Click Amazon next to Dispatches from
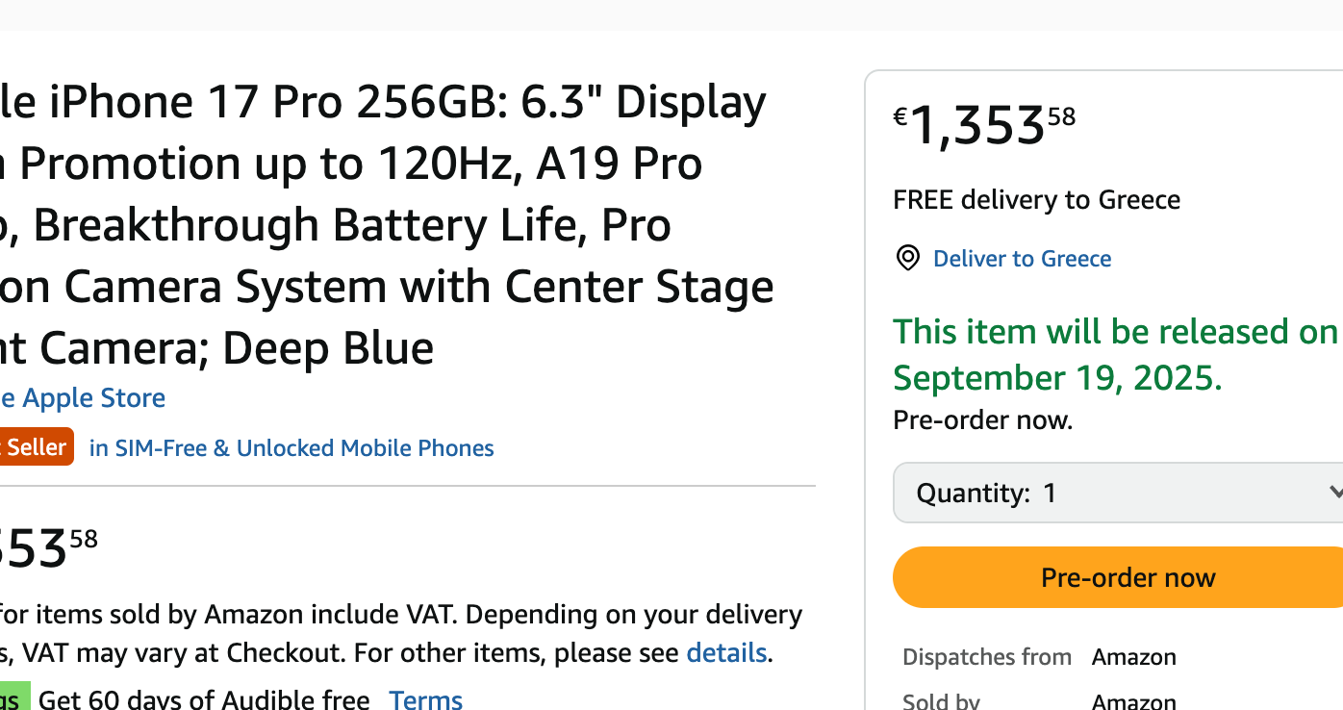The width and height of the screenshot is (1343, 710). point(1133,657)
